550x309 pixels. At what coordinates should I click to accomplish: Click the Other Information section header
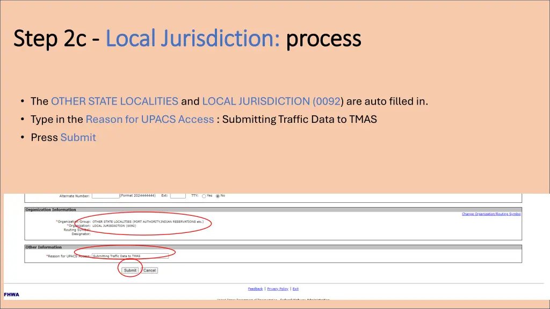tap(44, 247)
